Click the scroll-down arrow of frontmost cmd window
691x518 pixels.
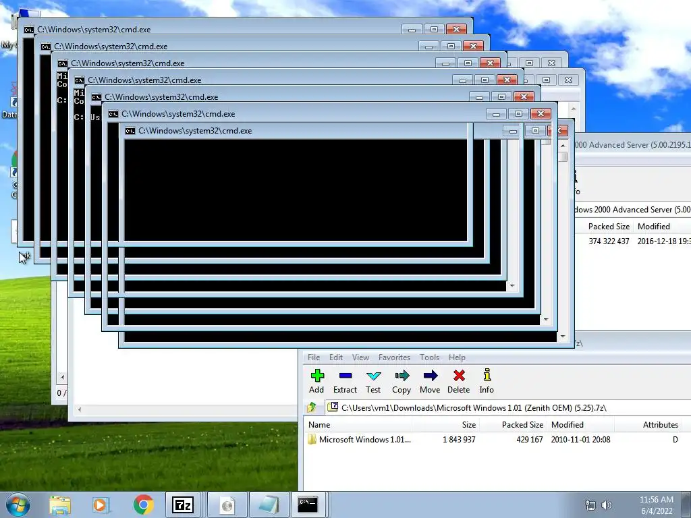[x=563, y=337]
